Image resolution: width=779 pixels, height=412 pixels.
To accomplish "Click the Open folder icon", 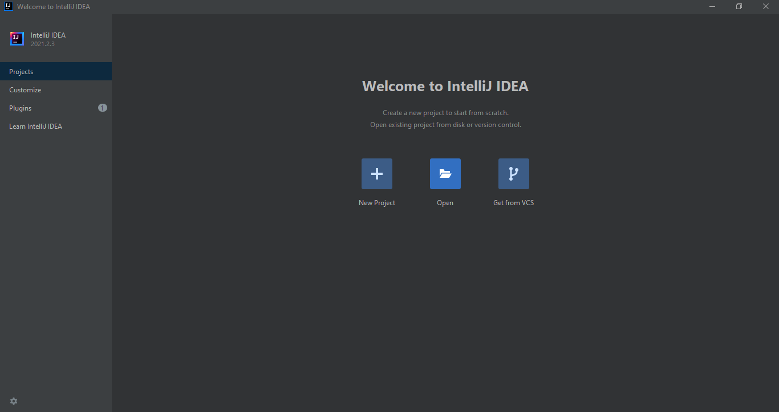I will [x=445, y=174].
